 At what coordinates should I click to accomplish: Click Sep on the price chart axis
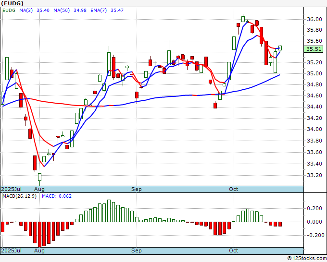[x=137, y=189]
